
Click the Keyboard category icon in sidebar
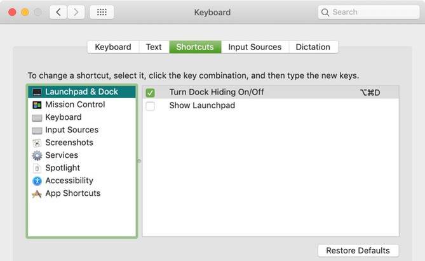[37, 117]
